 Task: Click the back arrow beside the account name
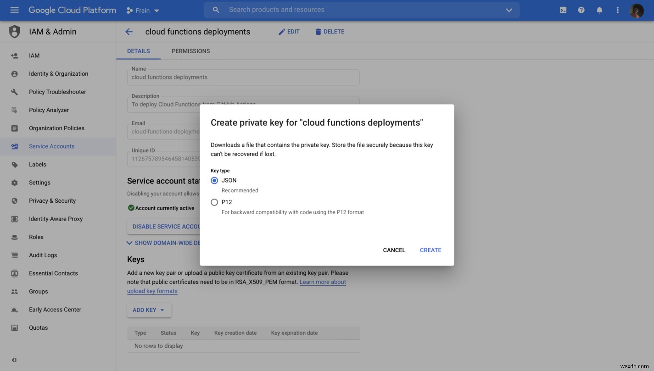pyautogui.click(x=129, y=31)
